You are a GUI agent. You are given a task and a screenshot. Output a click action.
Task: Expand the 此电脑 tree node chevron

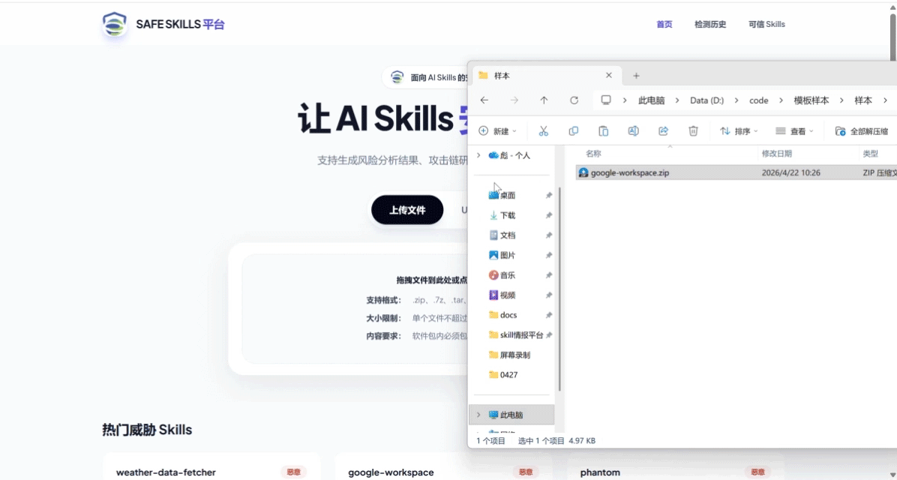(x=479, y=415)
